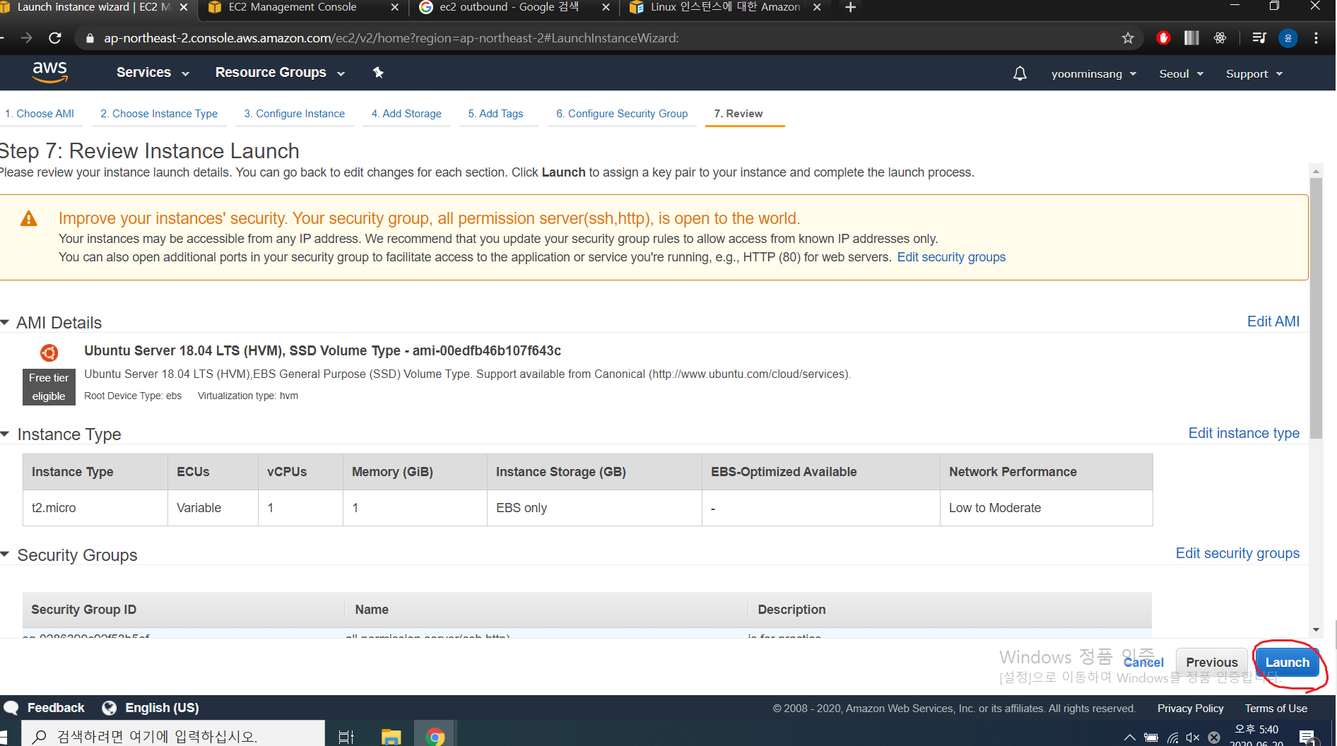Click the pin shortcut icon in AWS navbar
Screen dimensions: 1337x746
coord(378,72)
